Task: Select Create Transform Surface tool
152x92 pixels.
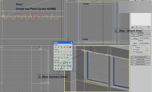Action: [x=61, y=63]
